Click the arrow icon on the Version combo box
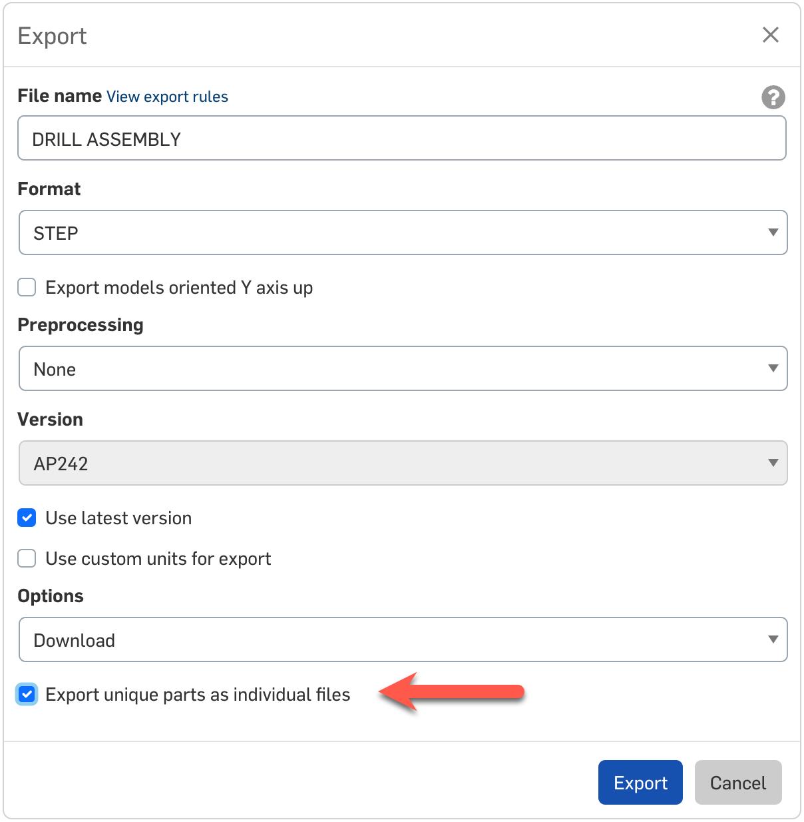Viewport: 804px width, 822px height. pyautogui.click(x=773, y=464)
